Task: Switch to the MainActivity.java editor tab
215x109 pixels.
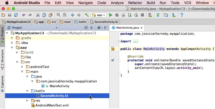Action: coord(127,28)
